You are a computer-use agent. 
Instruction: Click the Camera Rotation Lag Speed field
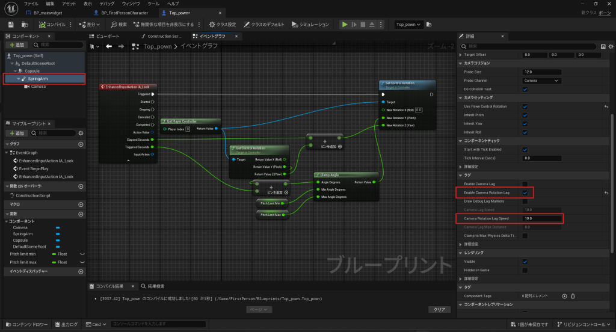542,218
